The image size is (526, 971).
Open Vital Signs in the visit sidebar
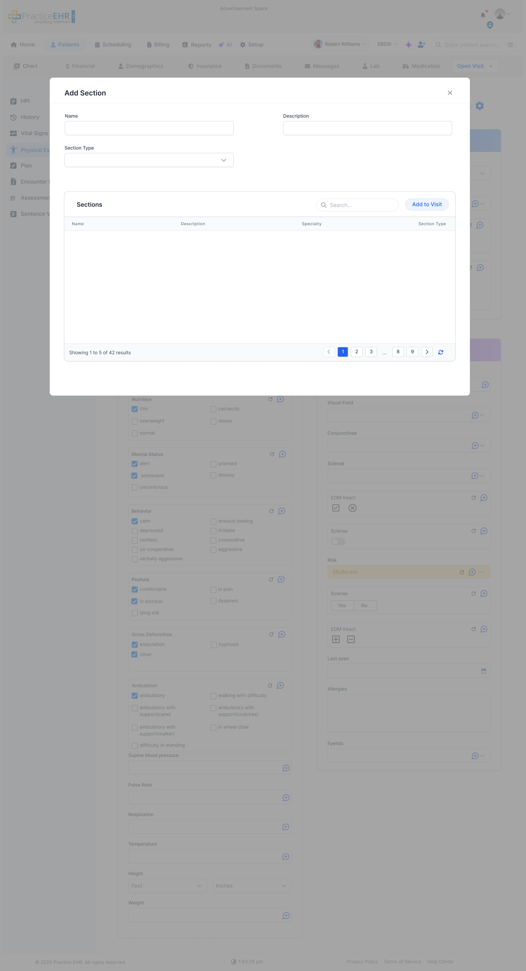tap(29, 133)
